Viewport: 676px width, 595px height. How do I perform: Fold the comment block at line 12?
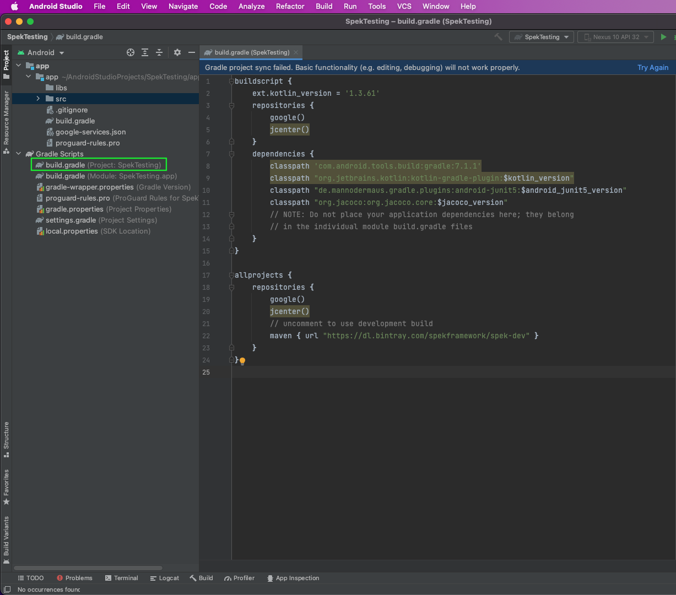tap(231, 214)
